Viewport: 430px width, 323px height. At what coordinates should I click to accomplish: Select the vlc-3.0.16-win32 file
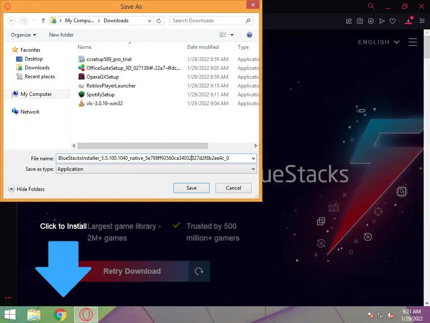click(x=104, y=103)
